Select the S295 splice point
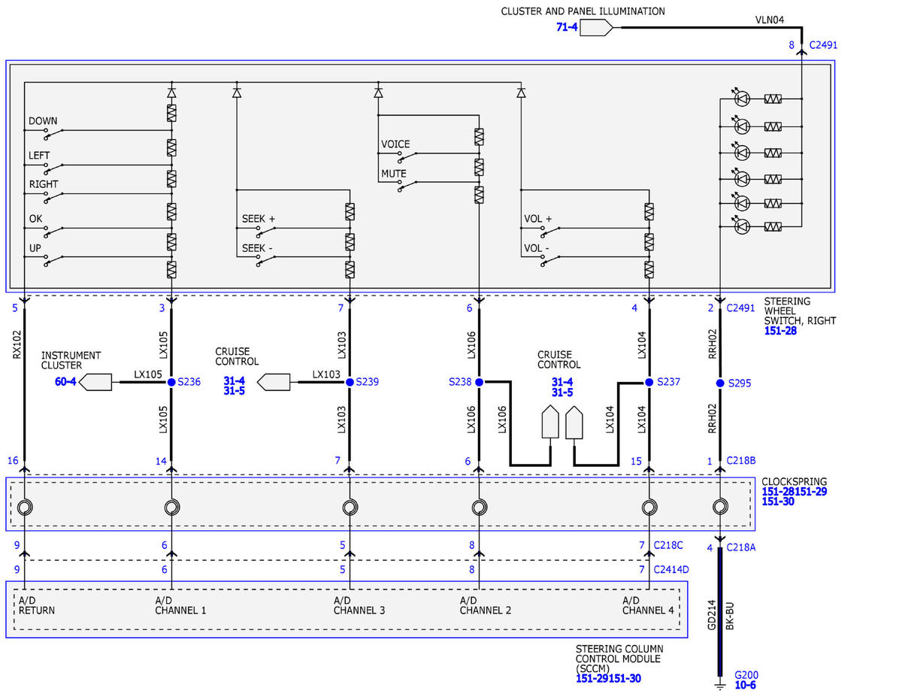The height and width of the screenshot is (697, 902). pyautogui.click(x=720, y=383)
